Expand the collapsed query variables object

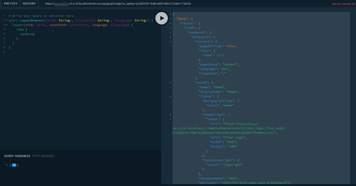coord(14,165)
